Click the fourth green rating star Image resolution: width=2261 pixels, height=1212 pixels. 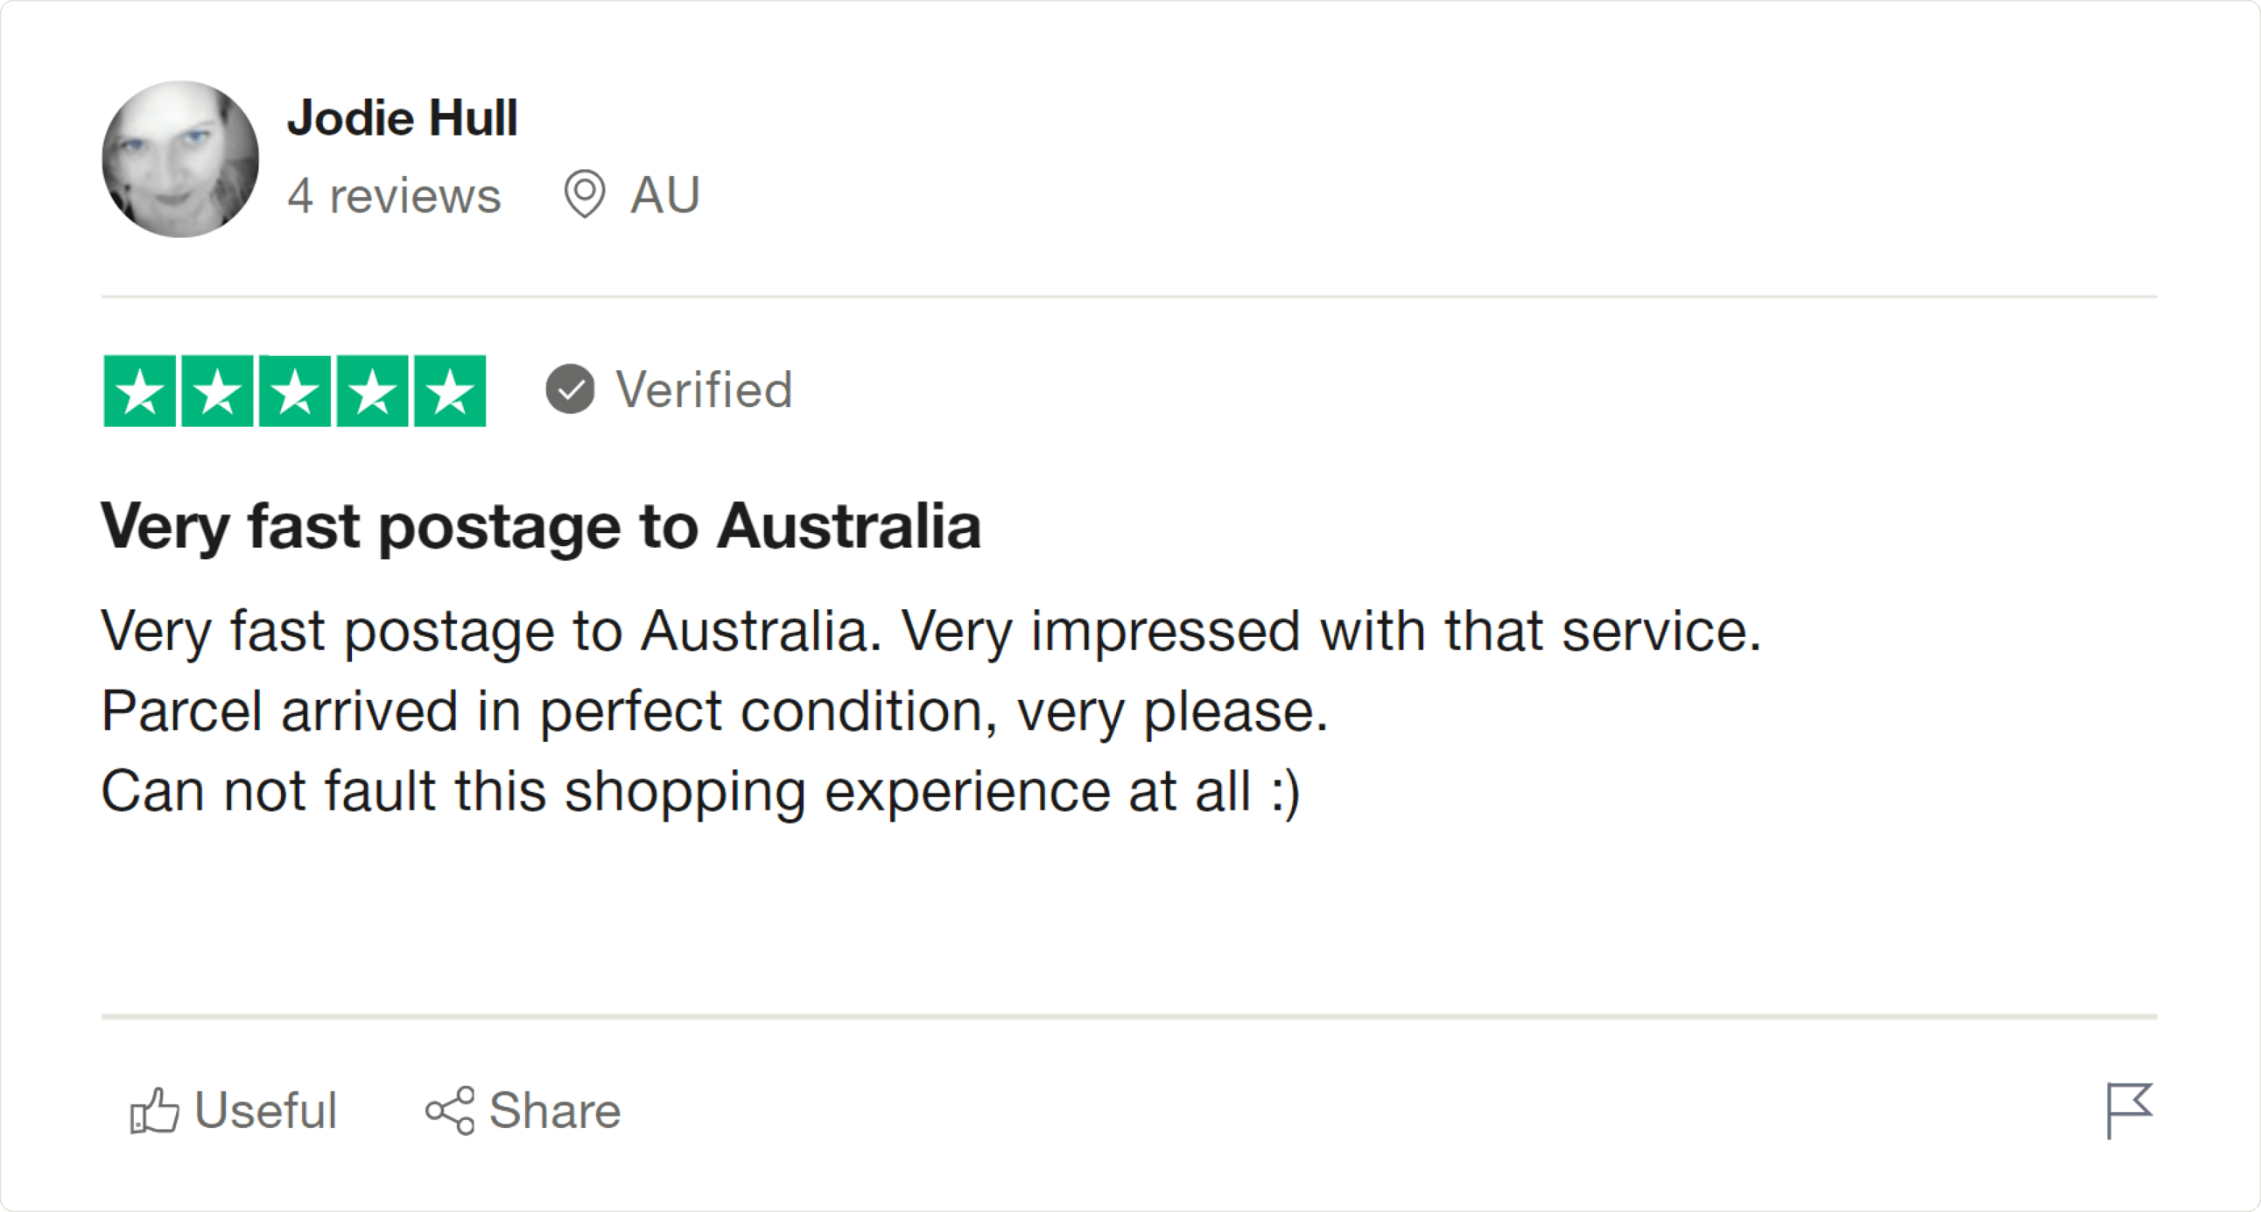372,391
